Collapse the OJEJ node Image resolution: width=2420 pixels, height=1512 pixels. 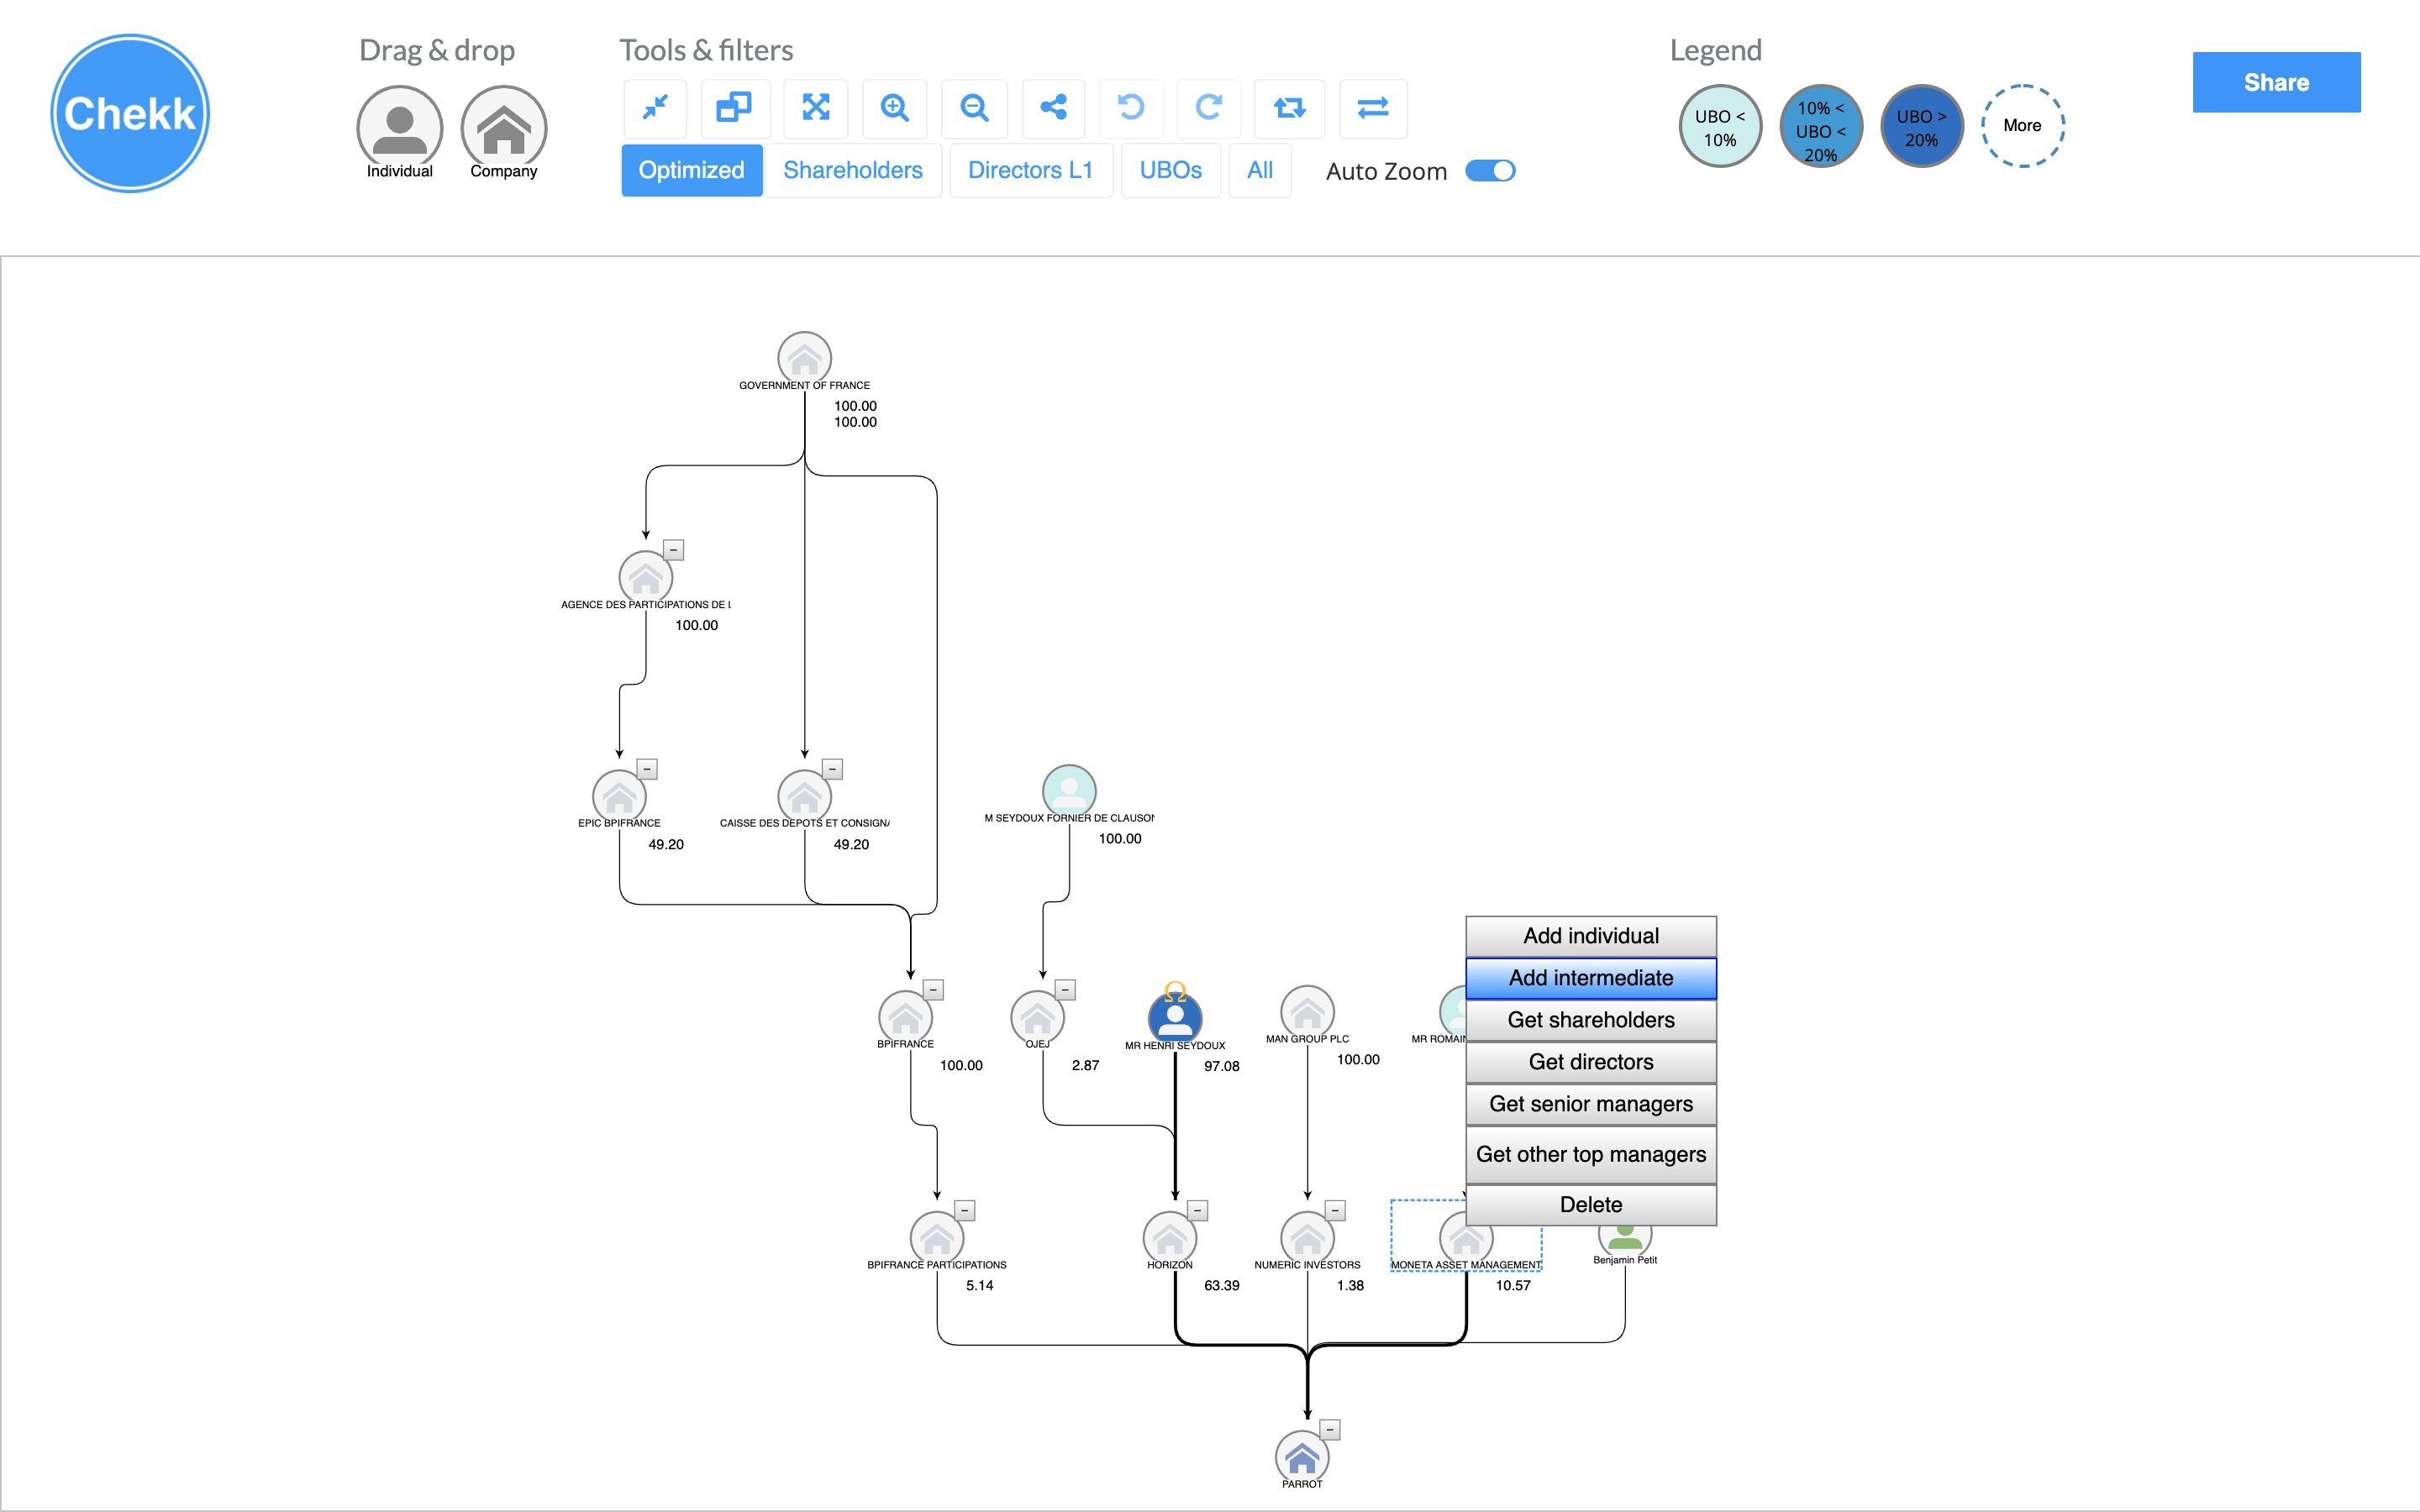coord(1065,990)
